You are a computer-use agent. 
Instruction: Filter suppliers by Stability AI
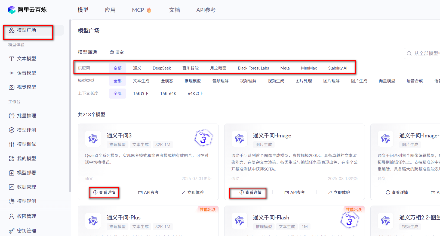click(x=338, y=68)
